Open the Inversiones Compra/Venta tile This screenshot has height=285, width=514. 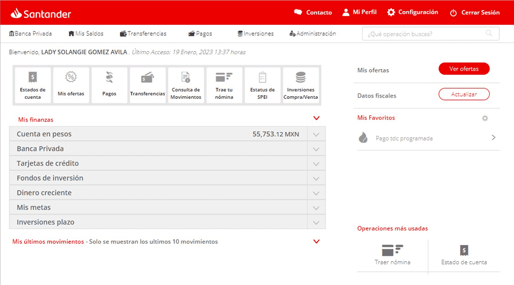pos(300,85)
